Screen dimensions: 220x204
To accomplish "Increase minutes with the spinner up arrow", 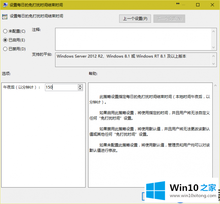I will 80,86.
